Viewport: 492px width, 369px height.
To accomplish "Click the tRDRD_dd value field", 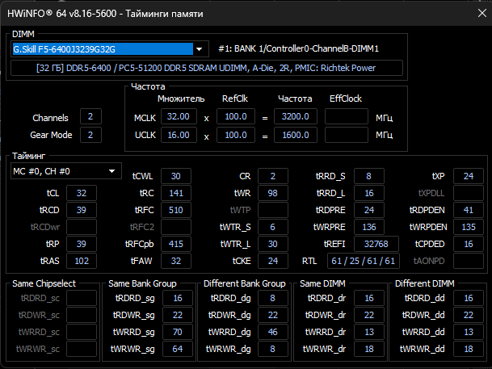I will click(x=468, y=298).
